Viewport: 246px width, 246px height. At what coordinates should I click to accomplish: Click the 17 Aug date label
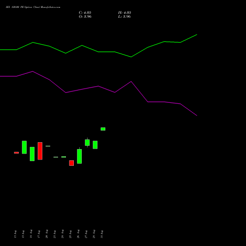(x=39, y=234)
